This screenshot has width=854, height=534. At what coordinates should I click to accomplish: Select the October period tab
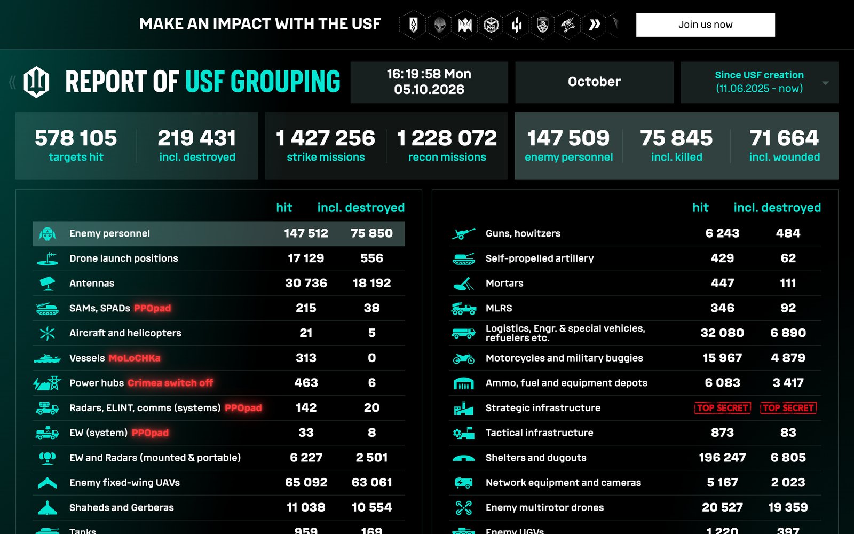tap(594, 82)
